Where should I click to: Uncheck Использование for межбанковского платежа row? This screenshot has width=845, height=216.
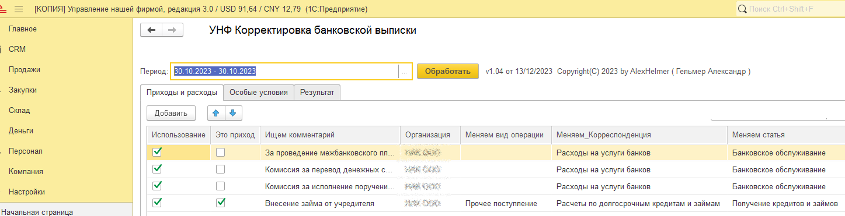157,152
